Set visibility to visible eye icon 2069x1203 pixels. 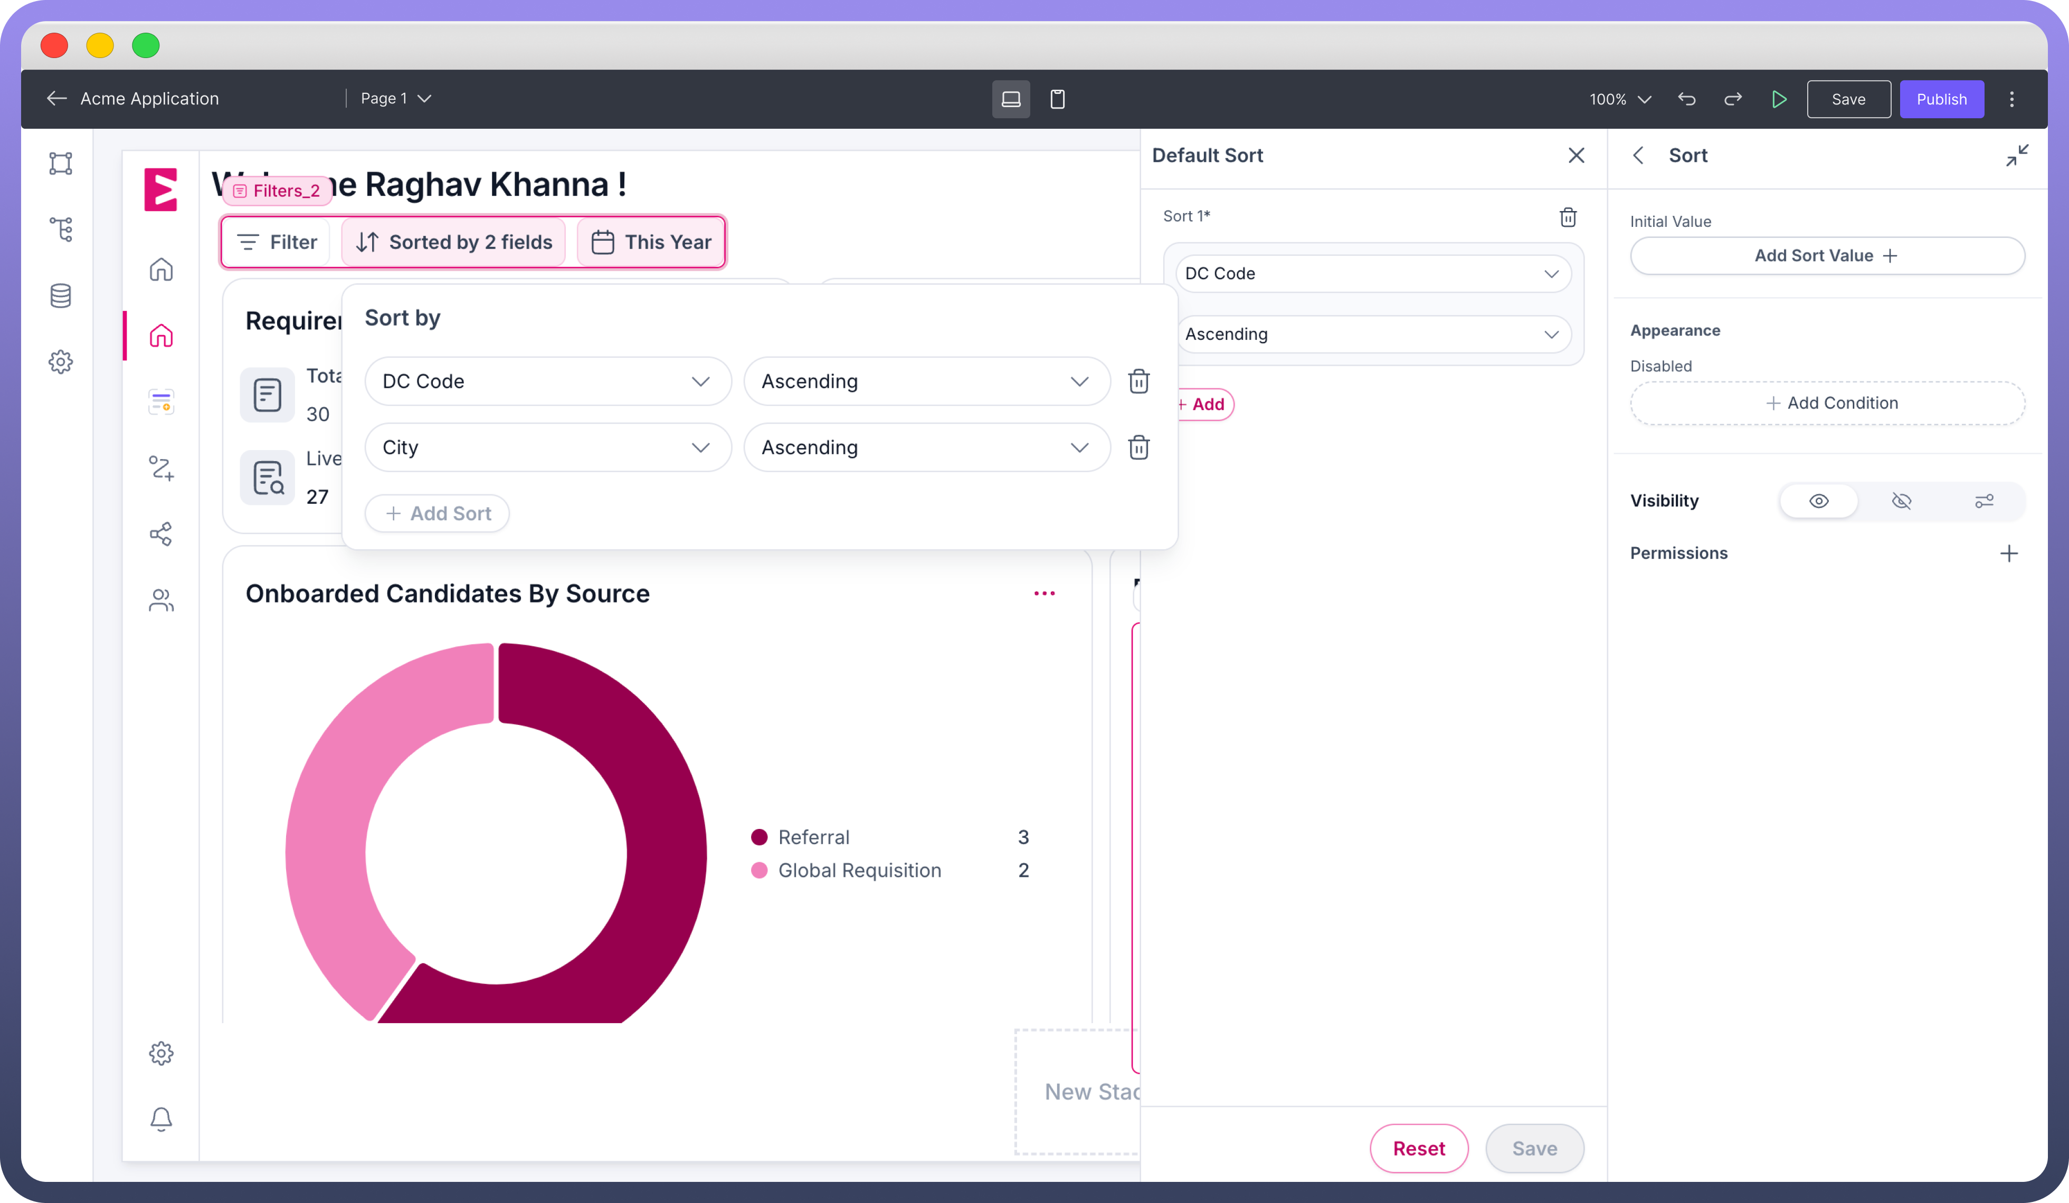1819,501
